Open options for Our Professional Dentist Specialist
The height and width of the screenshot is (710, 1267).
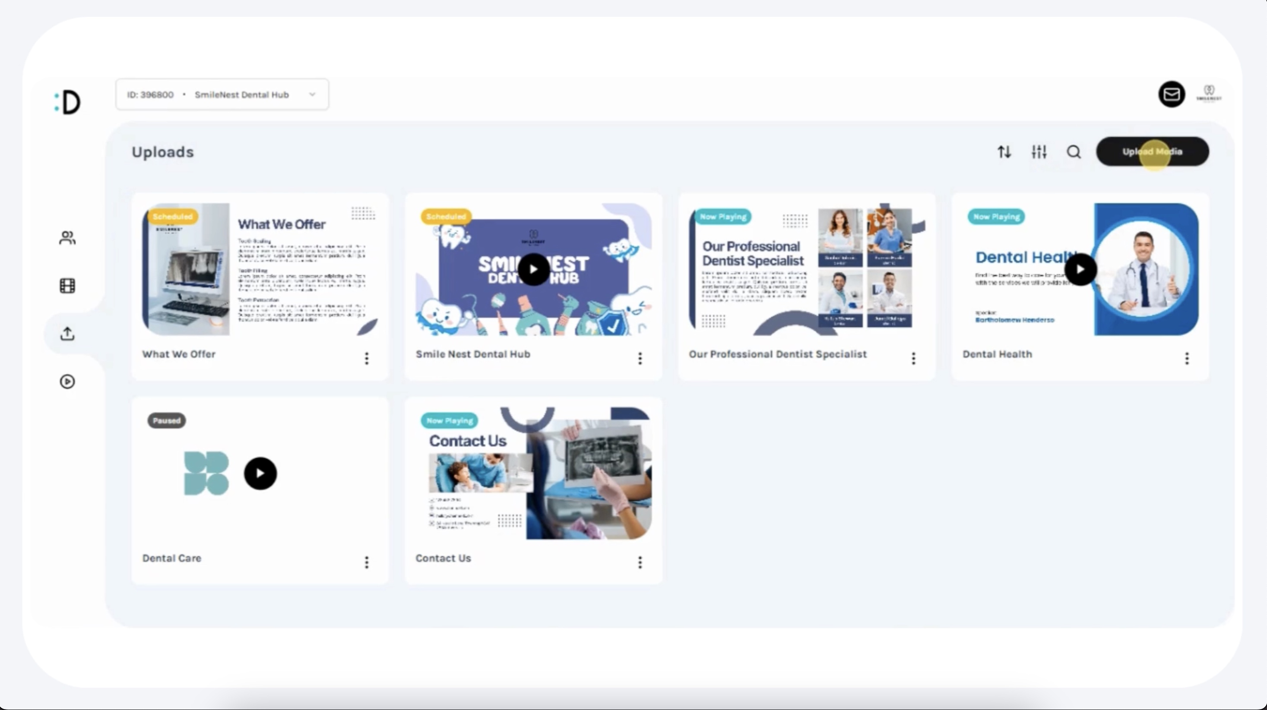pyautogui.click(x=913, y=358)
